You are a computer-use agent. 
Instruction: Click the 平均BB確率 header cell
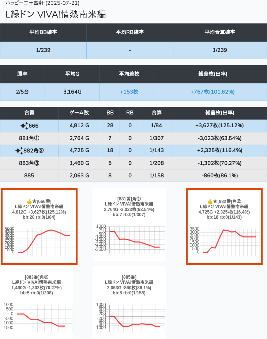pyautogui.click(x=43, y=32)
